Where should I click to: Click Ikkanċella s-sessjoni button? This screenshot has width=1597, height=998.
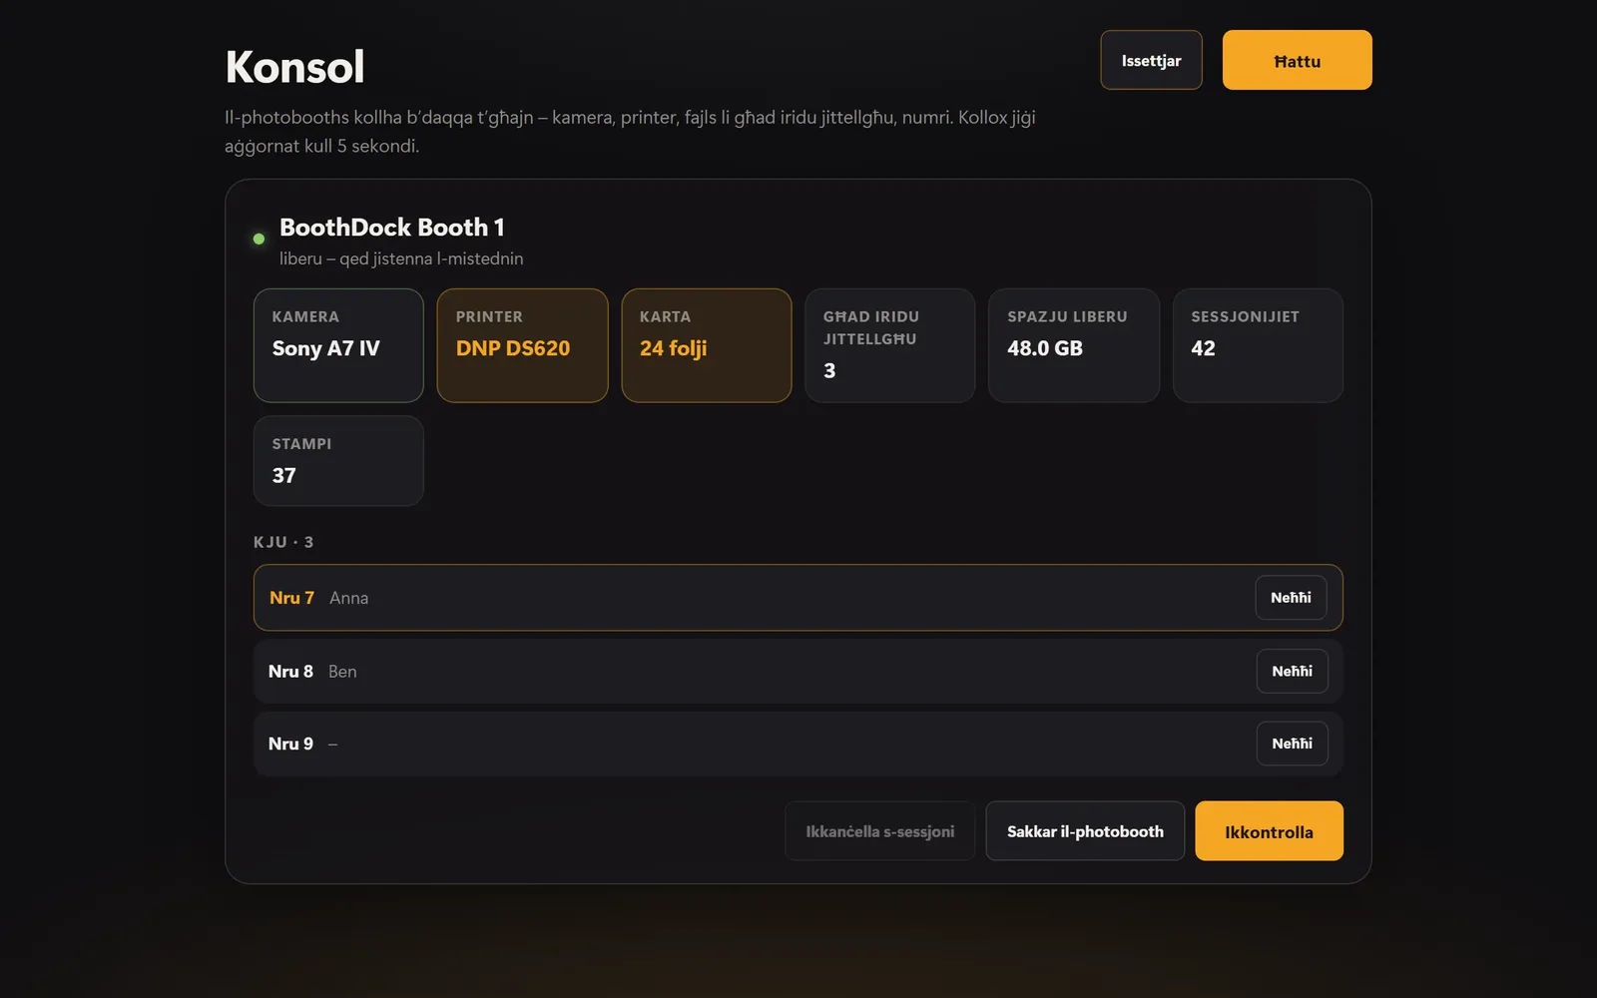click(879, 831)
